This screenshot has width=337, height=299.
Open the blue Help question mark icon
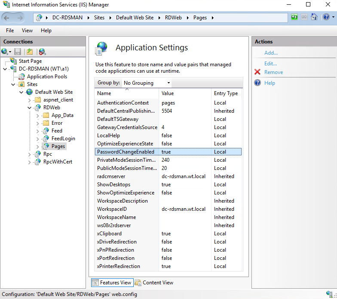[326, 18]
